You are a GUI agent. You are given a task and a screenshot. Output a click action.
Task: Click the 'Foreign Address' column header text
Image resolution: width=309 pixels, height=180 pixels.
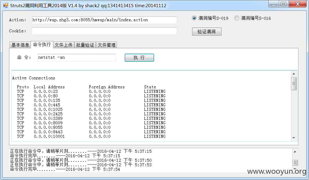(107, 87)
